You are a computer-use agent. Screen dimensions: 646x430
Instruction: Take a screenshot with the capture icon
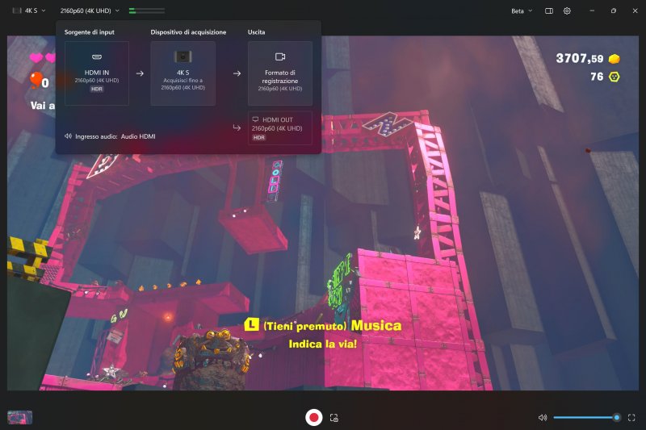pos(333,418)
